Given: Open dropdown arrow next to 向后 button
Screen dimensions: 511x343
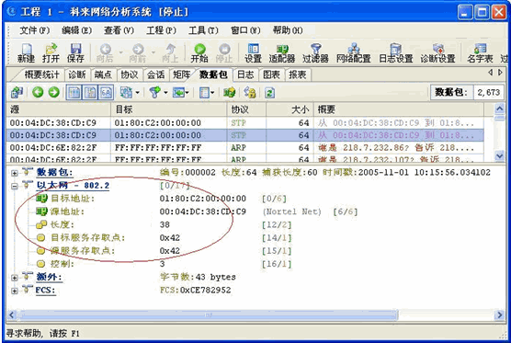Looking at the screenshot, I should tap(120, 52).
